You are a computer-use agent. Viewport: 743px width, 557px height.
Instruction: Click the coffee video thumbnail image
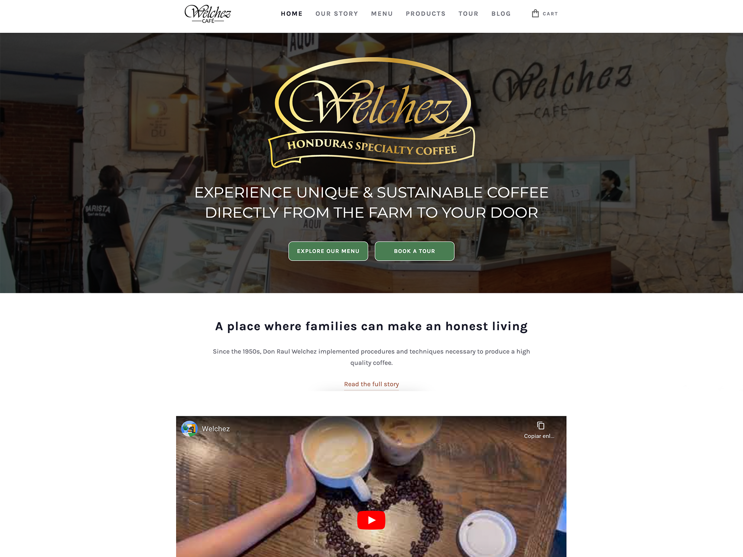(x=371, y=486)
